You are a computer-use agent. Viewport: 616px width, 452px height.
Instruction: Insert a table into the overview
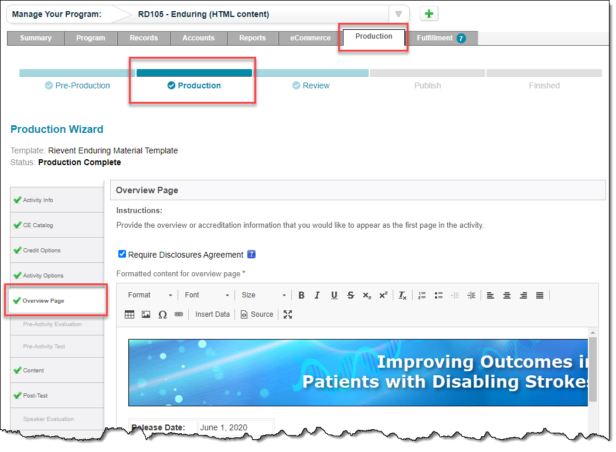pos(130,314)
